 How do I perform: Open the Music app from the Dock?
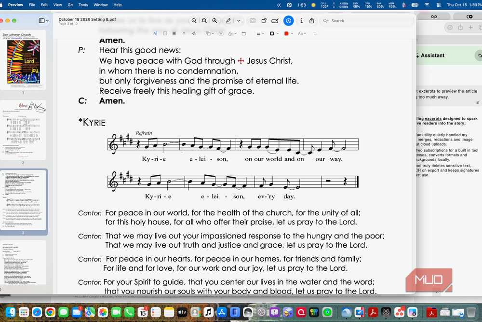(208, 312)
